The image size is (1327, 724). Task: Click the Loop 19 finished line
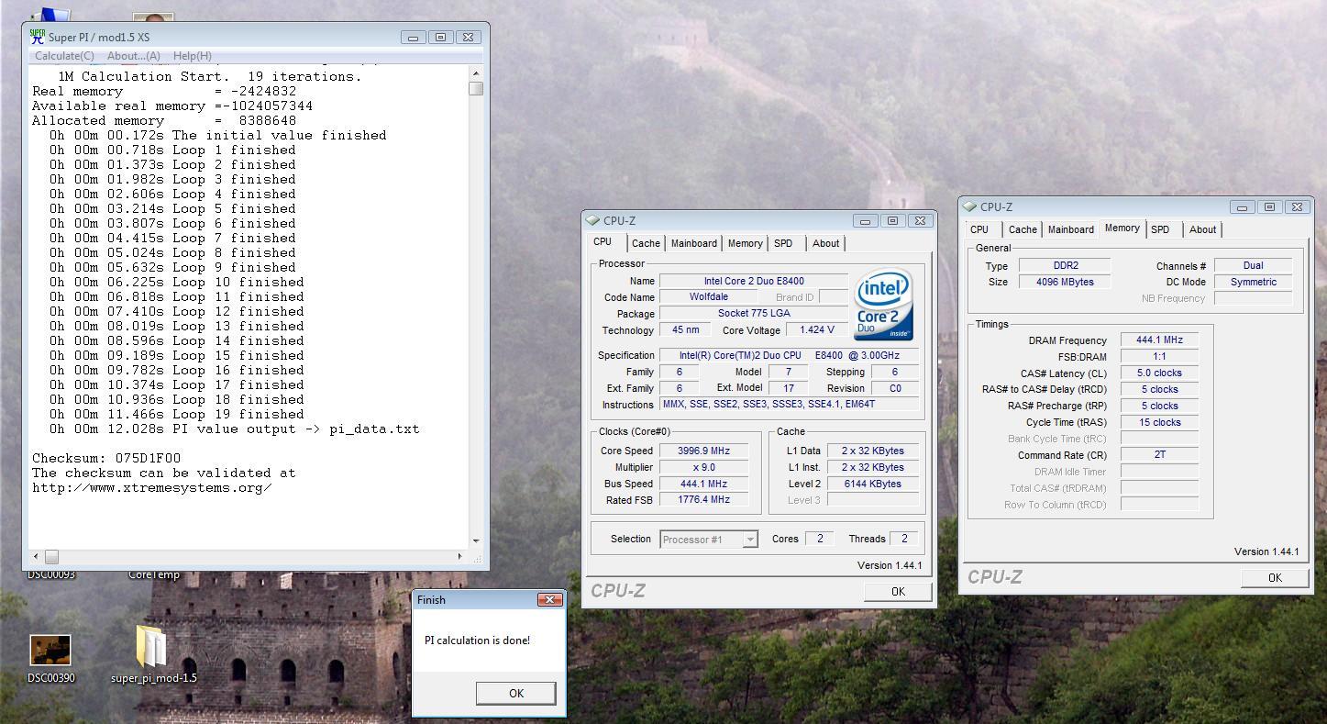177,414
